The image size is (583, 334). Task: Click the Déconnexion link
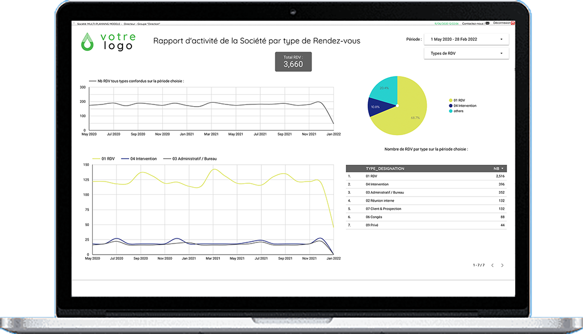pyautogui.click(x=501, y=23)
